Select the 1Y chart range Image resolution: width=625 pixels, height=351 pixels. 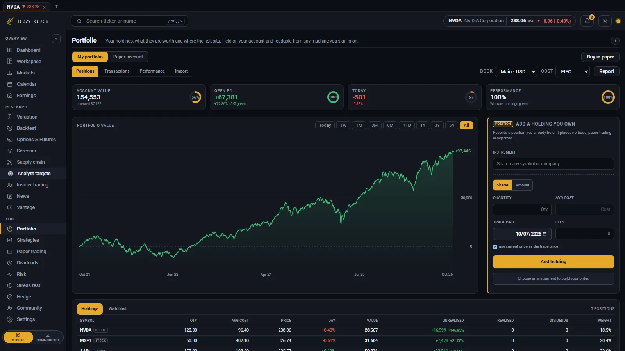tap(423, 126)
